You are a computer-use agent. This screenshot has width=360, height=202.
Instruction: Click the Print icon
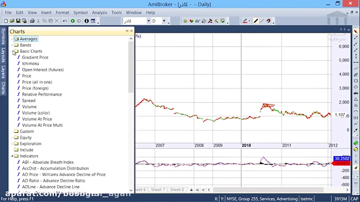point(32,21)
